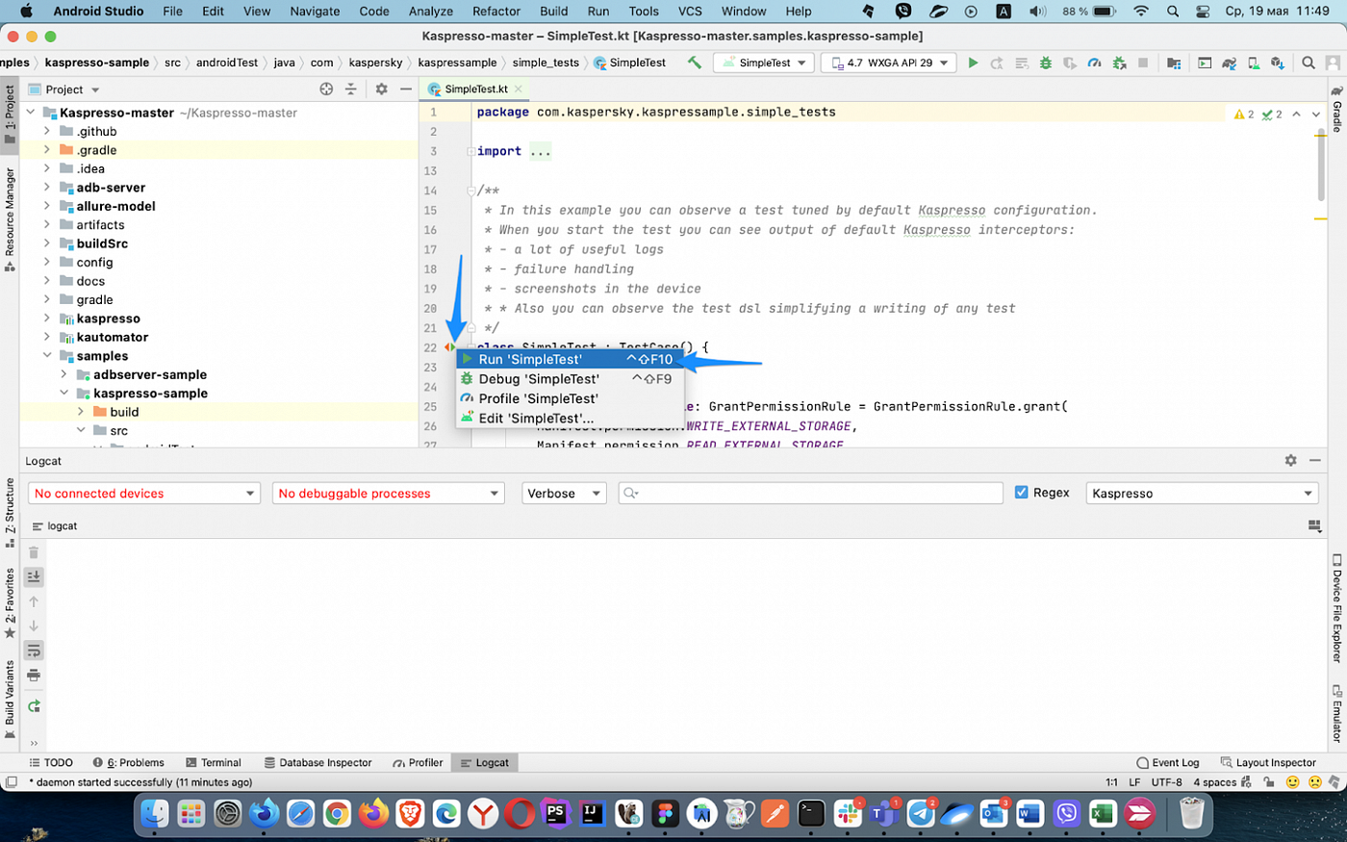Click Print icon in logcat sidebar
This screenshot has height=842, width=1347.
34,676
